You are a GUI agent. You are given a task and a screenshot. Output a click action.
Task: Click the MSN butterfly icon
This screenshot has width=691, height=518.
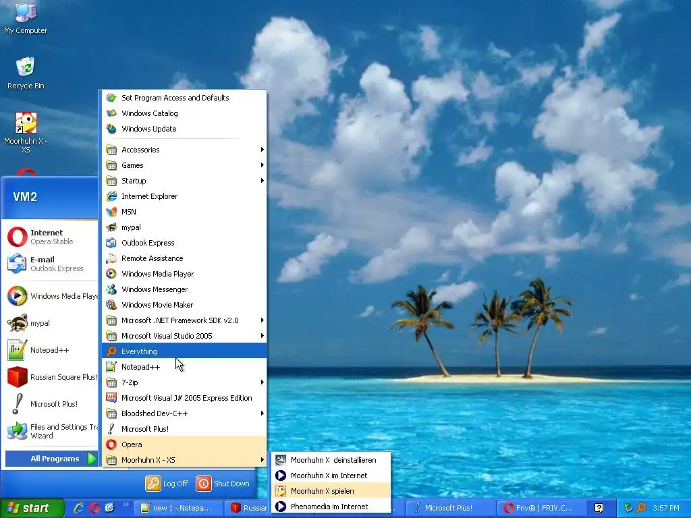point(111,212)
